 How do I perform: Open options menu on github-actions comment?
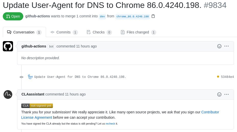coord(227,46)
